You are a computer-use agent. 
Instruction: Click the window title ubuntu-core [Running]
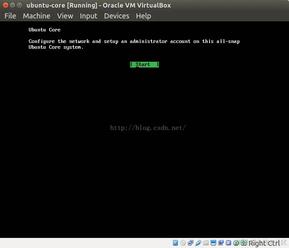coord(99,5)
